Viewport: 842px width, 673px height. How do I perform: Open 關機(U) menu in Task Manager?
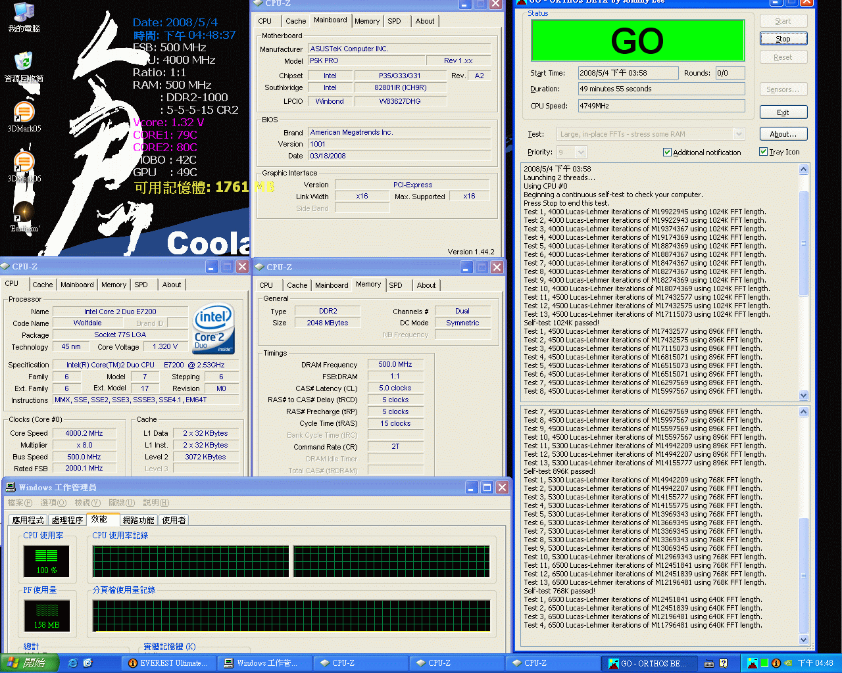pyautogui.click(x=122, y=503)
